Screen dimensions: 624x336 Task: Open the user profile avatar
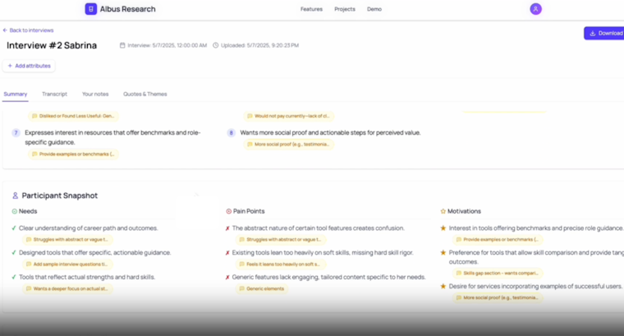pos(535,9)
